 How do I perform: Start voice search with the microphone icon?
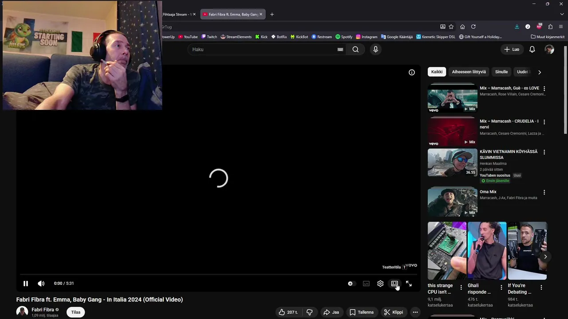click(375, 50)
